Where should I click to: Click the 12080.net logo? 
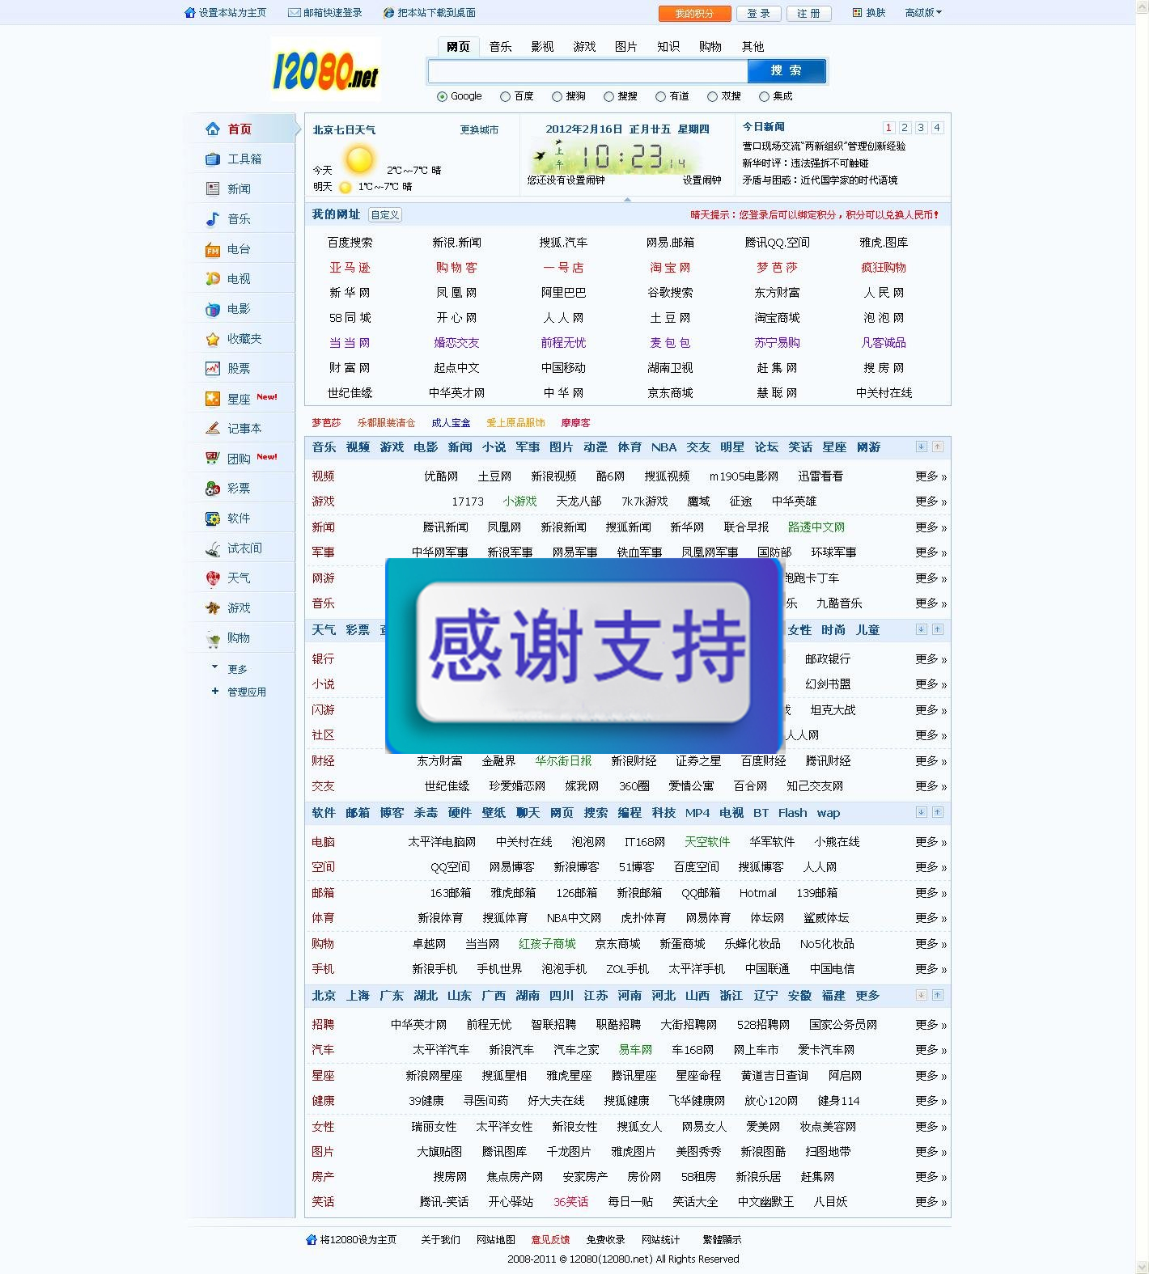[x=325, y=70]
